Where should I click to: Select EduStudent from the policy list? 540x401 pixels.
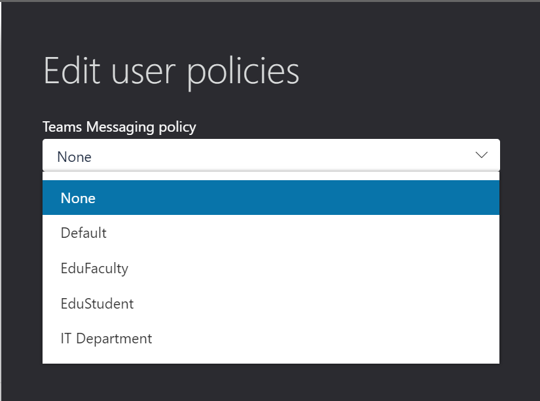271,303
